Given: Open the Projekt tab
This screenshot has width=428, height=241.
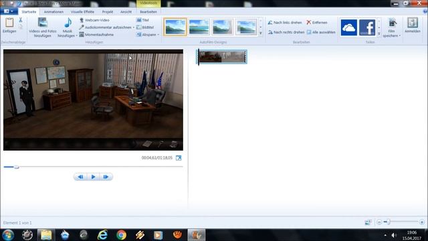Looking at the screenshot, I should (108, 12).
